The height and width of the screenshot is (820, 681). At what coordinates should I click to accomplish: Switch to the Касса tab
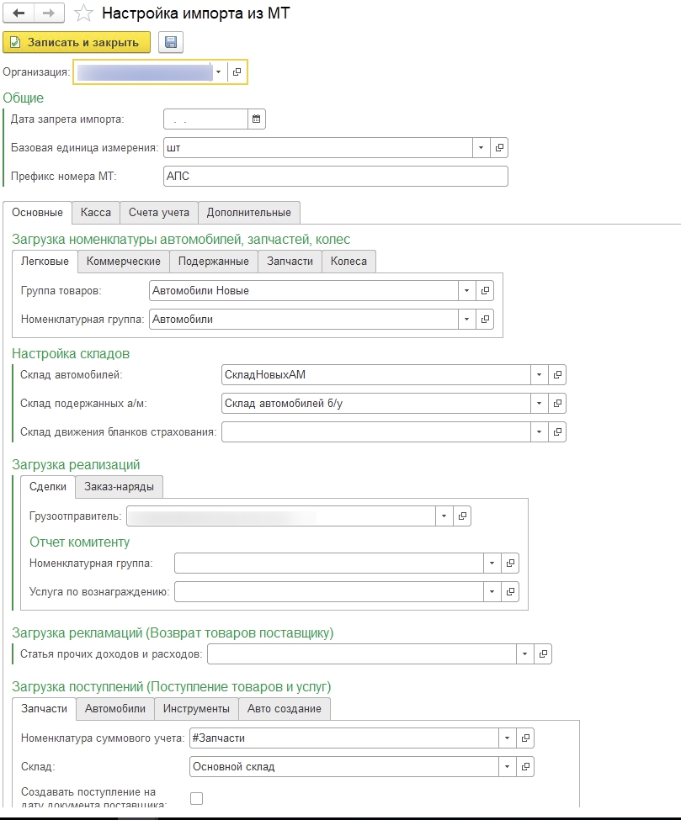[95, 212]
